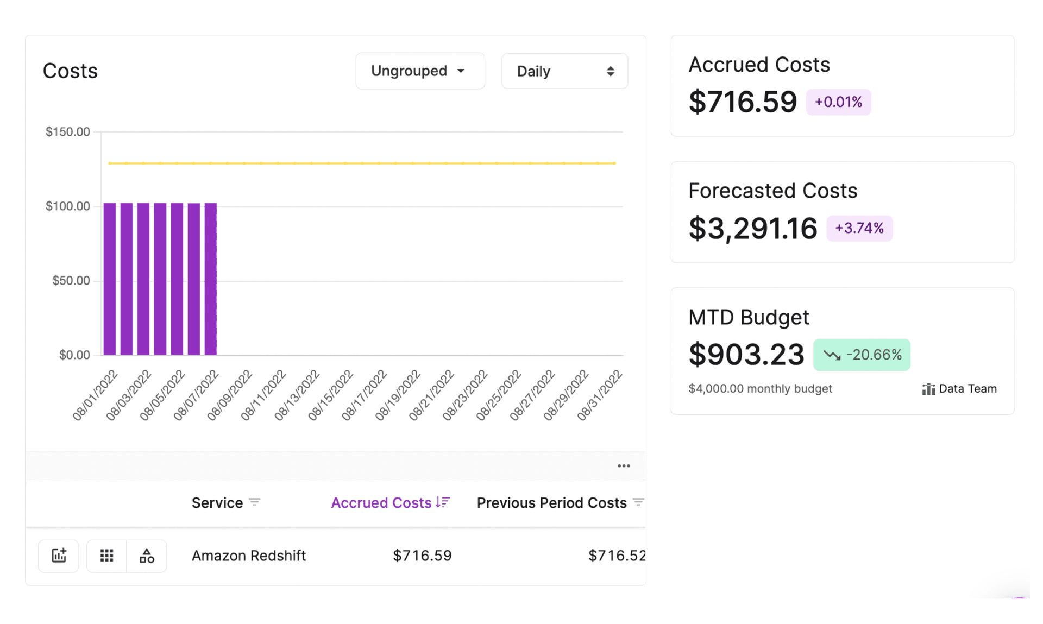Open the grid view icon in the table row

click(x=106, y=556)
